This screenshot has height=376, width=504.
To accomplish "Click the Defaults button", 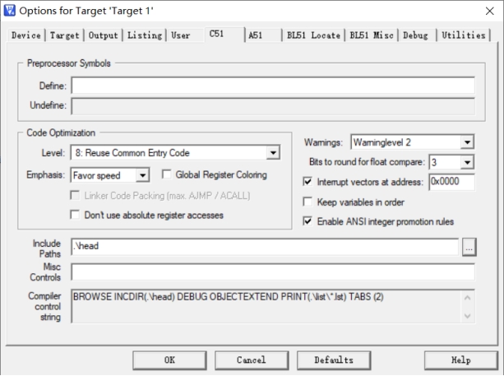I will coord(334,360).
